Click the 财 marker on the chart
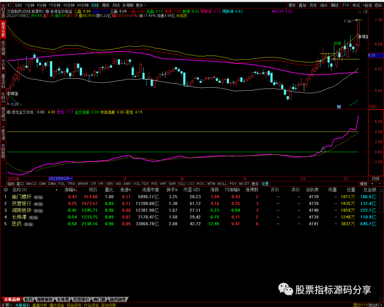This screenshot has width=384, height=307. (x=339, y=107)
